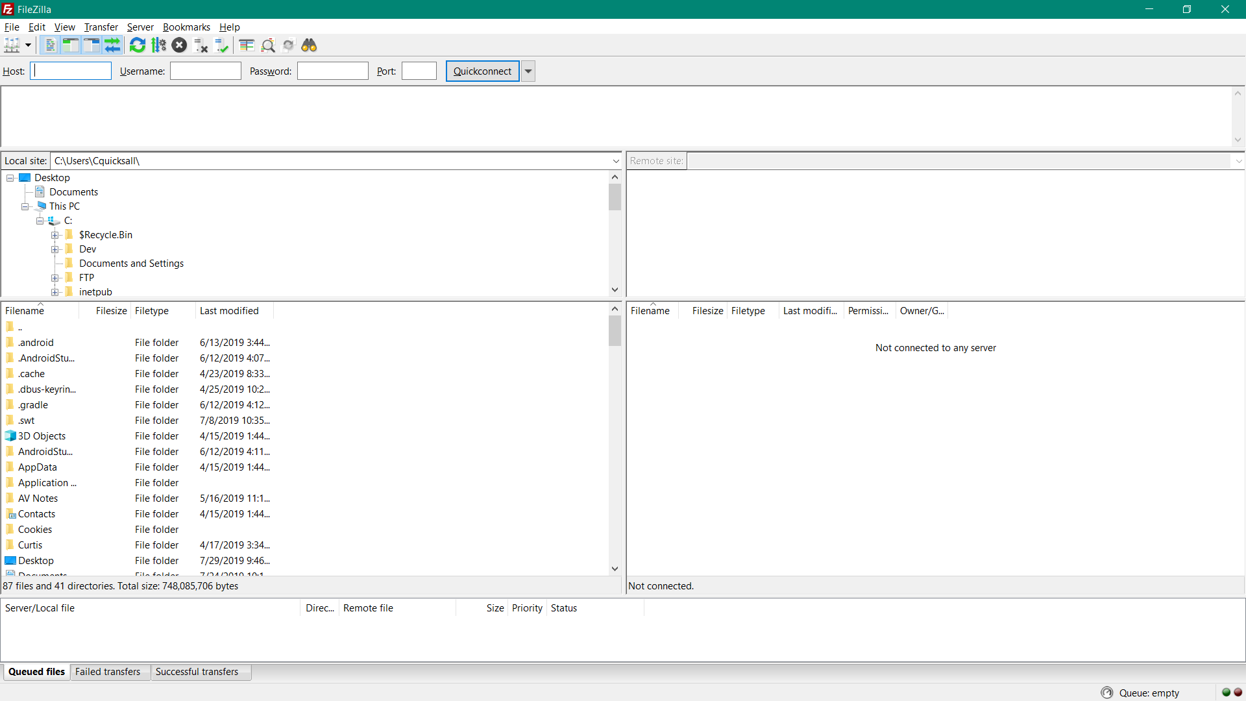Switch to the Queued files tab

click(36, 672)
